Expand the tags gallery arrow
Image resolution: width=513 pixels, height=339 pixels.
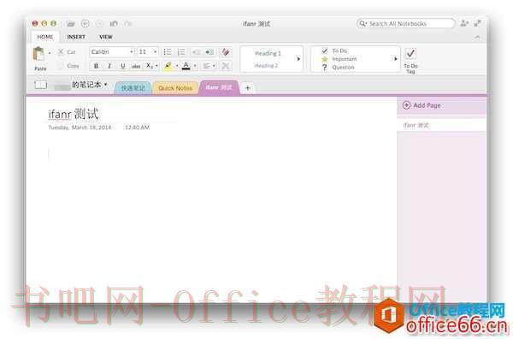[395, 59]
